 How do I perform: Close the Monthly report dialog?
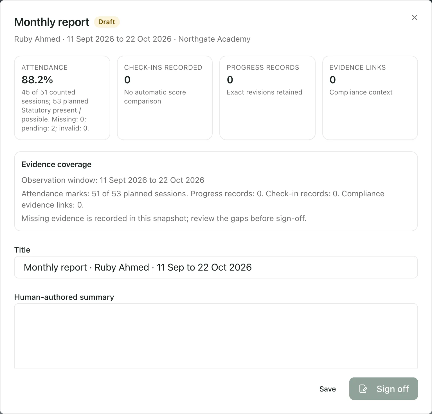[x=414, y=17]
